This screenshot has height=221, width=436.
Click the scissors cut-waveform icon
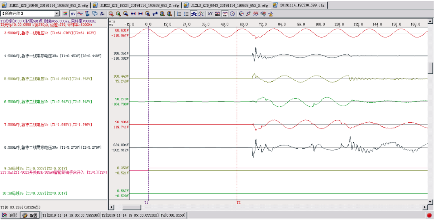coord(87,14)
